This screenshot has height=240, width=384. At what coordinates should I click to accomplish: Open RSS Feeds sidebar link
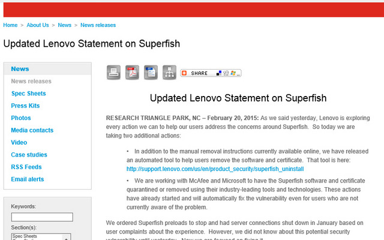point(26,167)
